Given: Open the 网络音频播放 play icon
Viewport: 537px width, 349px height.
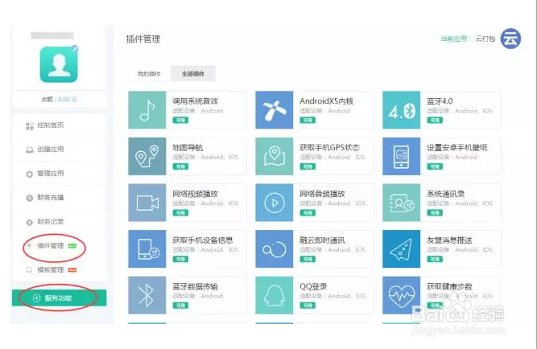Looking at the screenshot, I should coord(274,203).
